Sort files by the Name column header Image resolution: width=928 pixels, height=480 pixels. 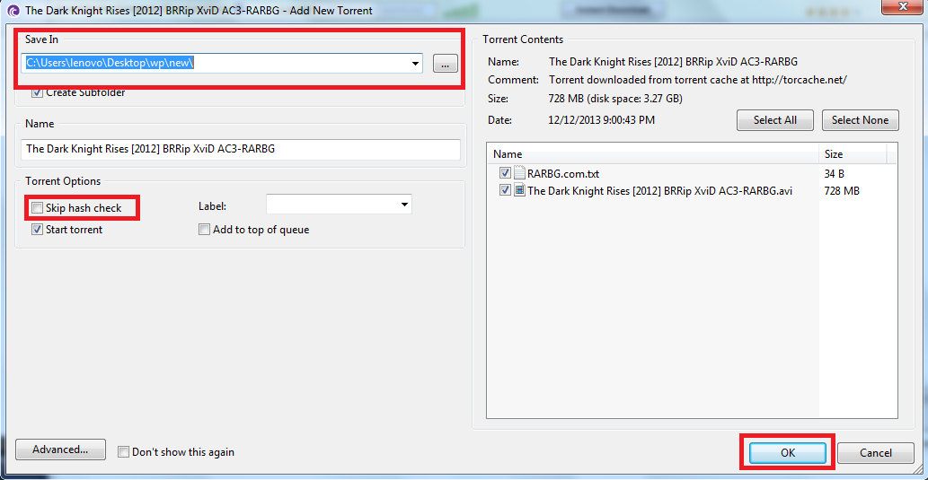point(652,154)
